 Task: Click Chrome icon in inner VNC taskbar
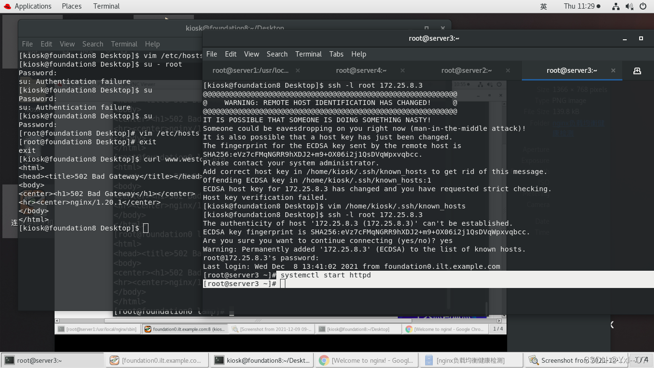click(409, 329)
